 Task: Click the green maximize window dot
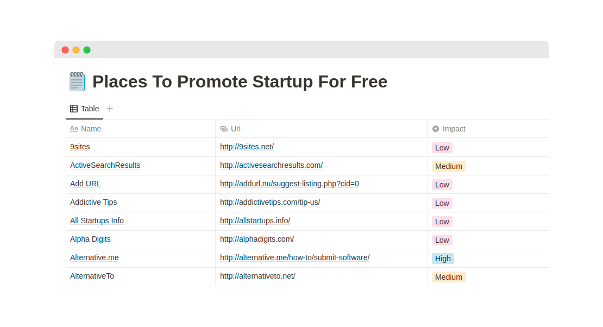87,50
